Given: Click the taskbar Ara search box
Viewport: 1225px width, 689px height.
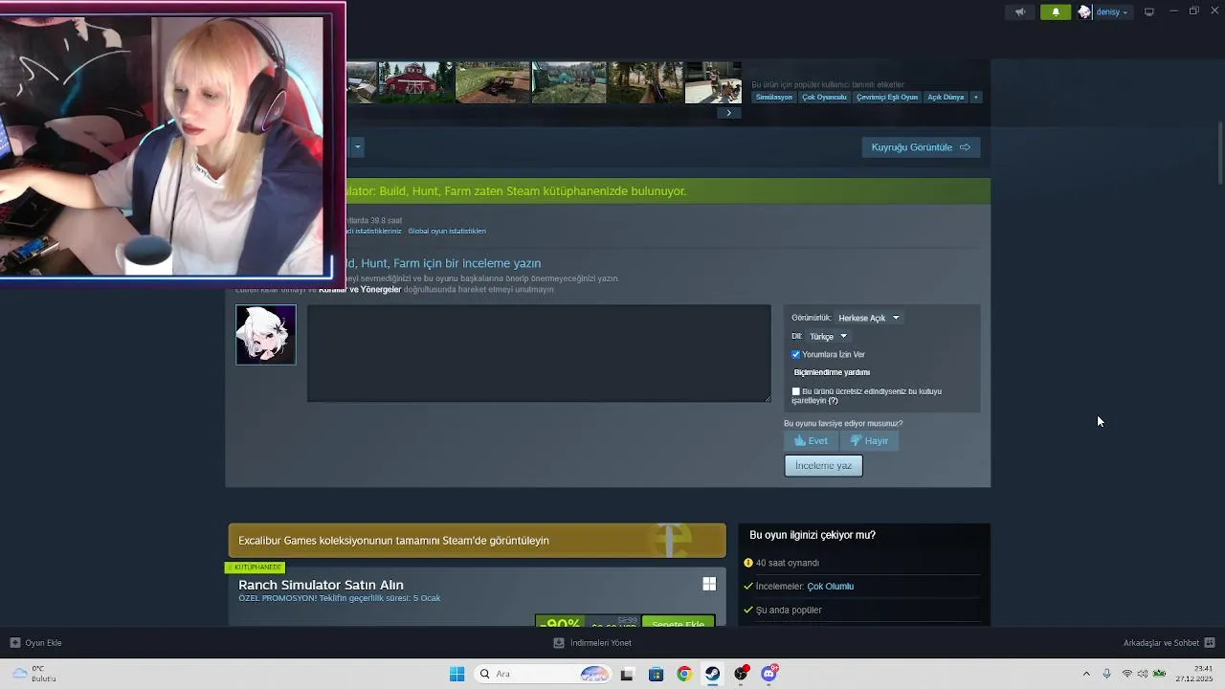Looking at the screenshot, I should click(x=543, y=674).
